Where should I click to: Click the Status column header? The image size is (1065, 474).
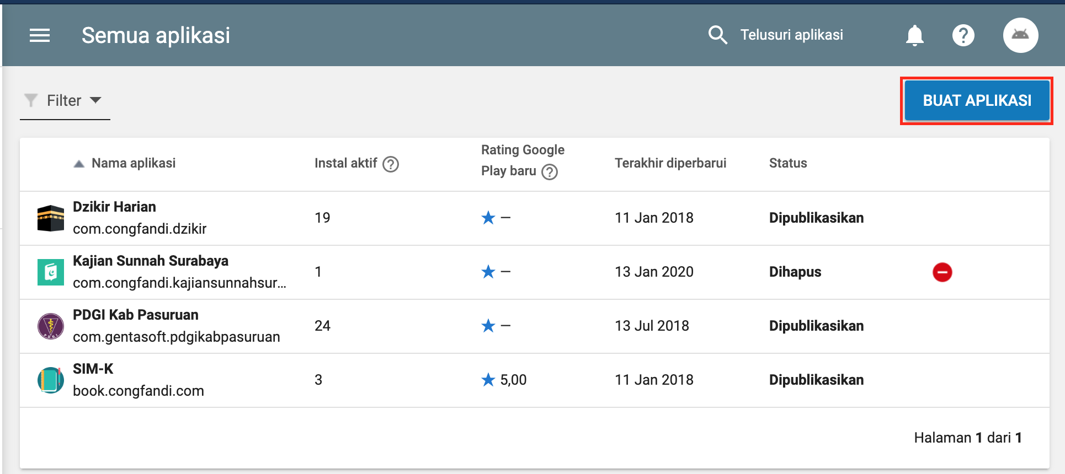787,163
